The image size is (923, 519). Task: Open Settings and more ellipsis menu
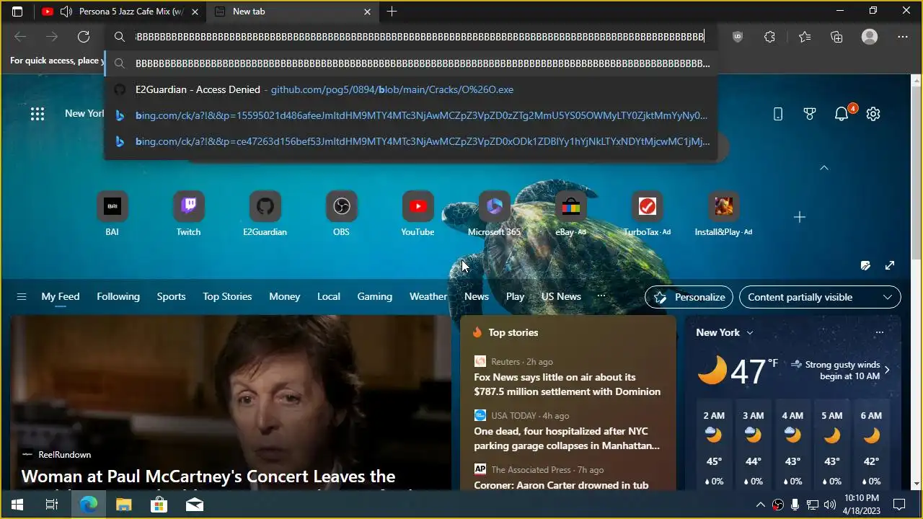[903, 37]
